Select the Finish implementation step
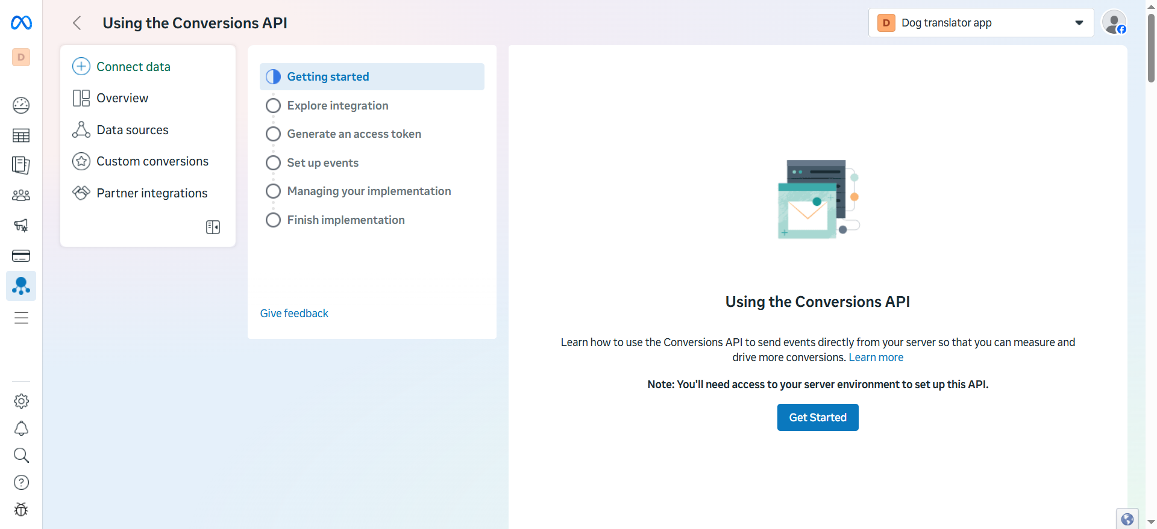The image size is (1157, 529). [372, 220]
